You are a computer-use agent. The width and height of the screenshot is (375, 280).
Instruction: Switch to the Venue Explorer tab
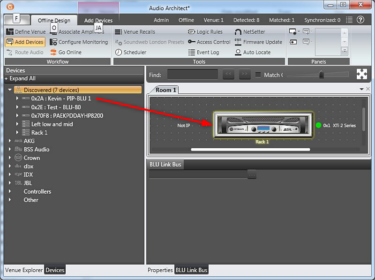(x=24, y=270)
